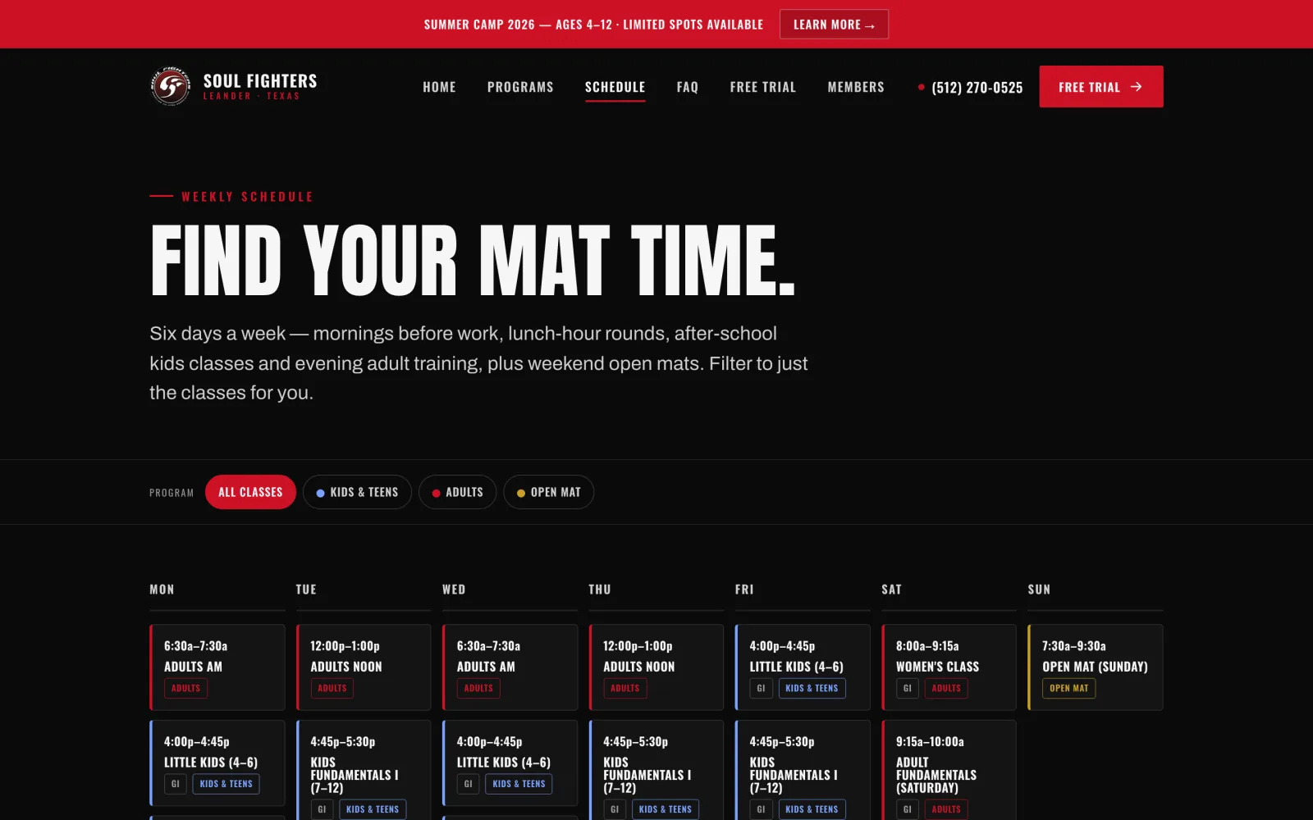Viewport: 1313px width, 820px height.
Task: Open the Learn More summer camp link
Action: [834, 25]
